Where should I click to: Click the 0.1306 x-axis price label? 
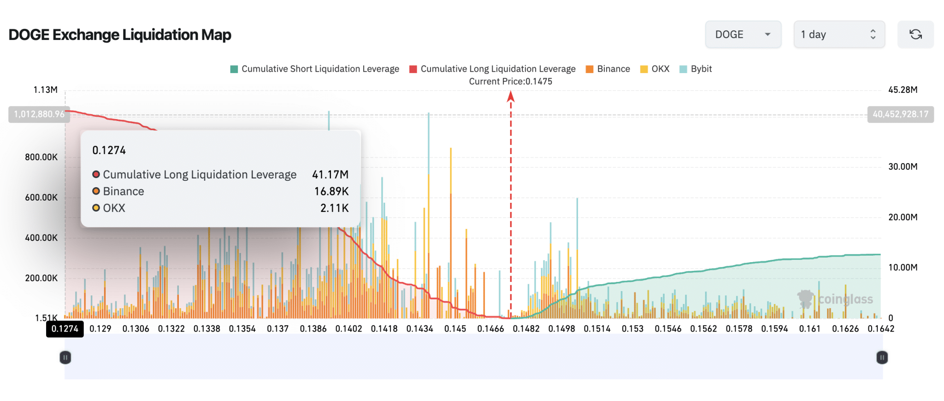click(136, 329)
